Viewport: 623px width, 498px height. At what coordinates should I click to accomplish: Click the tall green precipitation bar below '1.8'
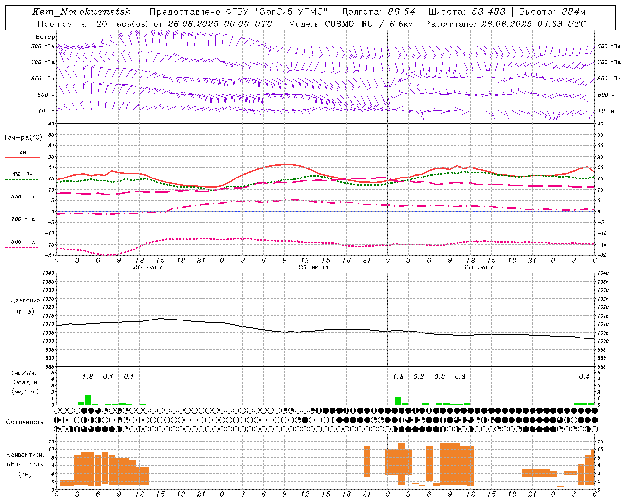(x=88, y=399)
